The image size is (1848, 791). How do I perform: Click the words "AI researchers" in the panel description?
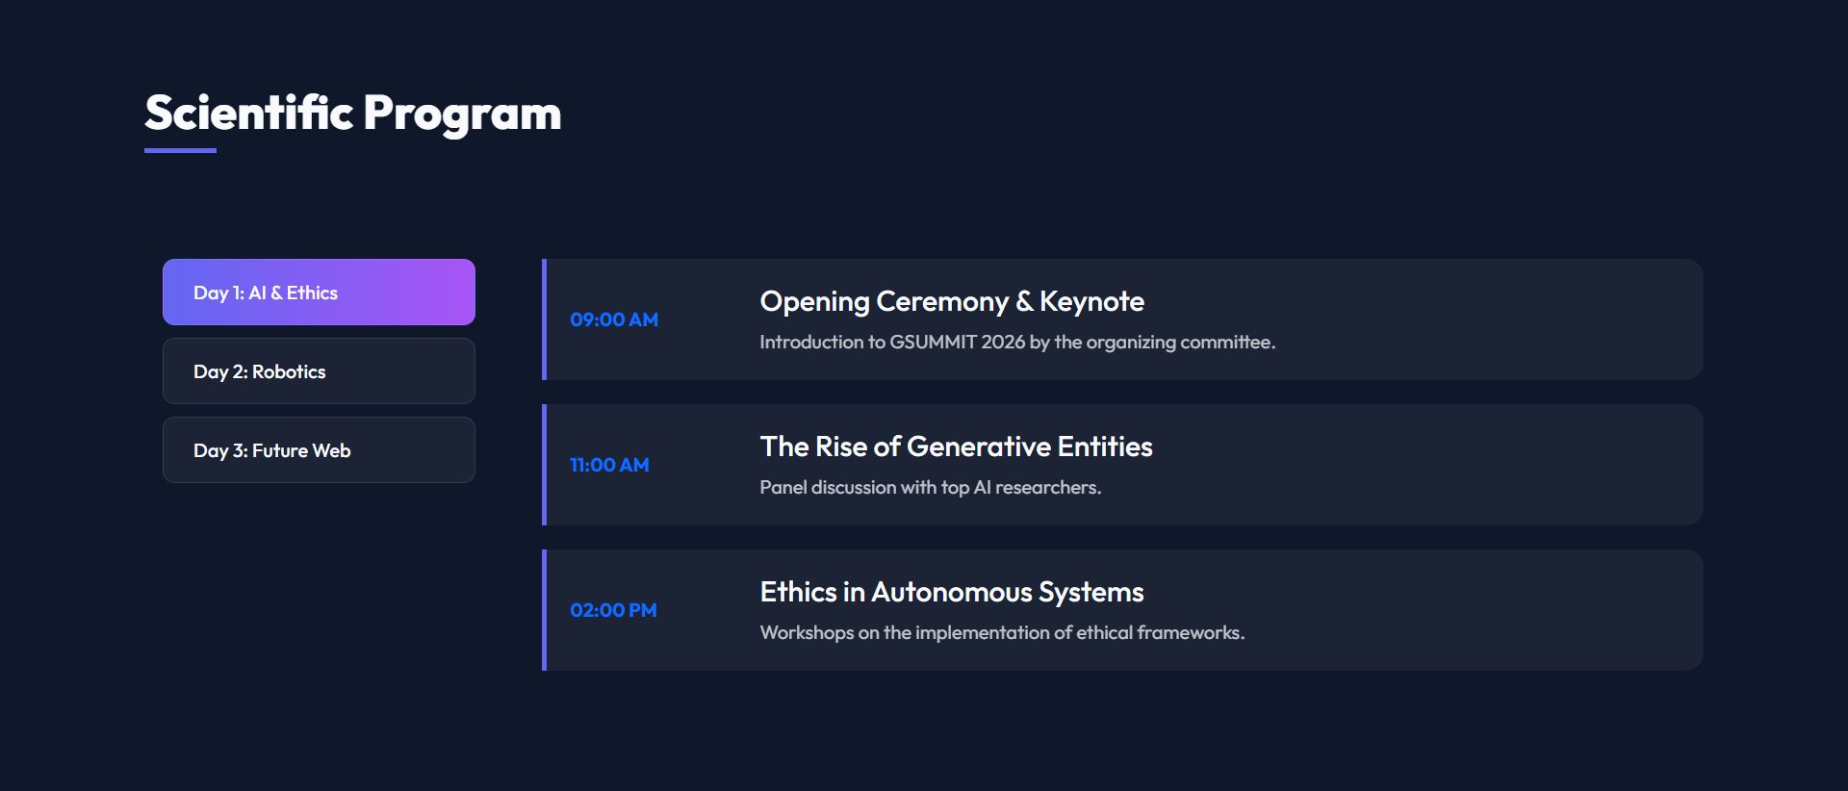pos(1037,488)
